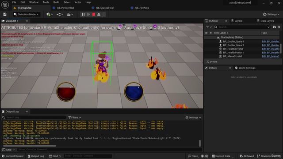Open the Edit BP_Health link for BP_HealthCrystal
This screenshot has height=159, width=283.
pos(271,49)
